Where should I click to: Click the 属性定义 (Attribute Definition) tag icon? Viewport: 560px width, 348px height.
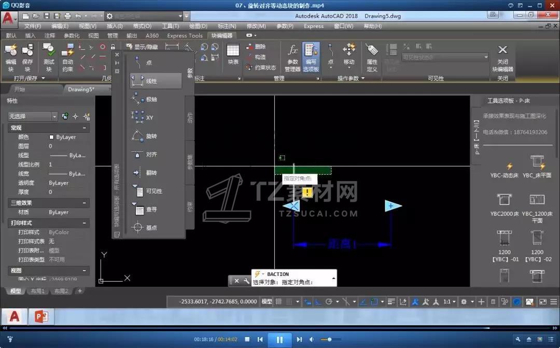(x=372, y=57)
